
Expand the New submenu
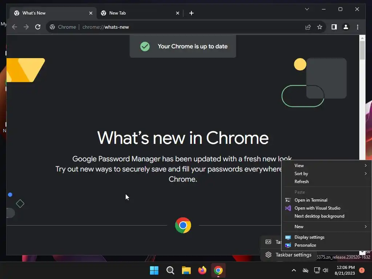tap(326, 227)
